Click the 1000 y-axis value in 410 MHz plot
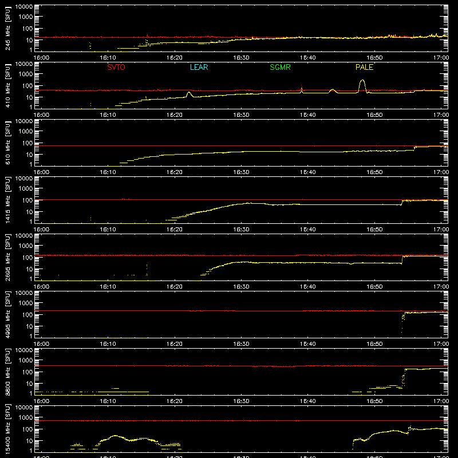 (x=25, y=74)
